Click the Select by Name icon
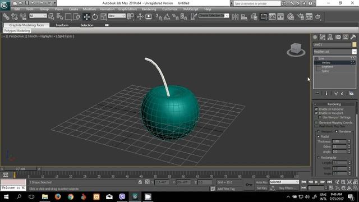The image size is (359, 202). point(59,17)
